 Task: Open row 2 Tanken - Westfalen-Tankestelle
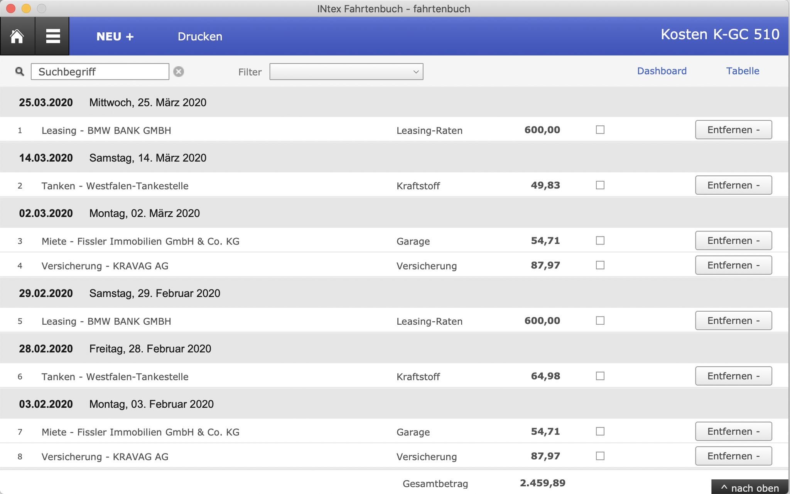point(115,186)
